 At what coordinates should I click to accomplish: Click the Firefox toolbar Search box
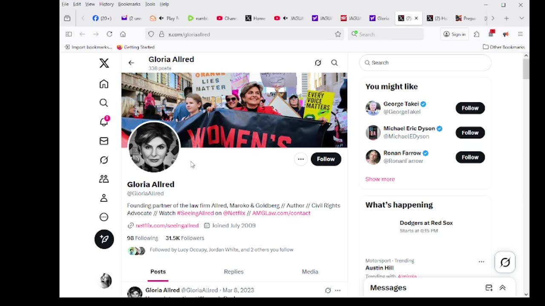[x=386, y=34]
